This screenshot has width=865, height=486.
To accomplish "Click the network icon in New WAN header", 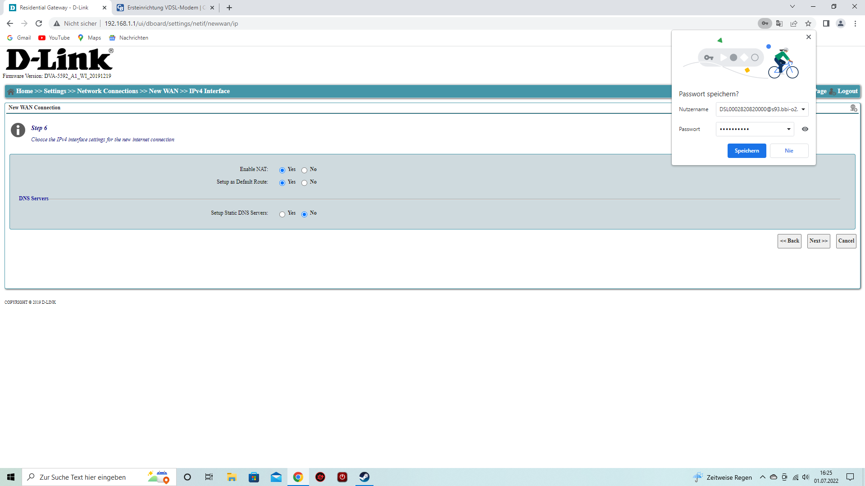I will (853, 108).
